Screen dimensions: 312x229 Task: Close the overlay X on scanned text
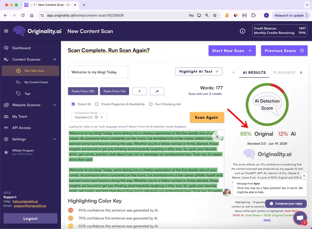point(217,136)
